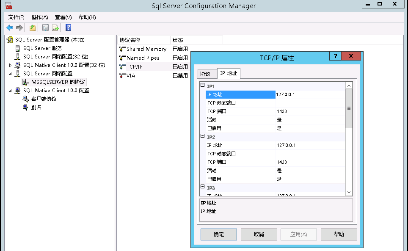Click the IP1 IP 地址 value 127.0.0.1
The width and height of the screenshot is (408, 251).
point(310,95)
